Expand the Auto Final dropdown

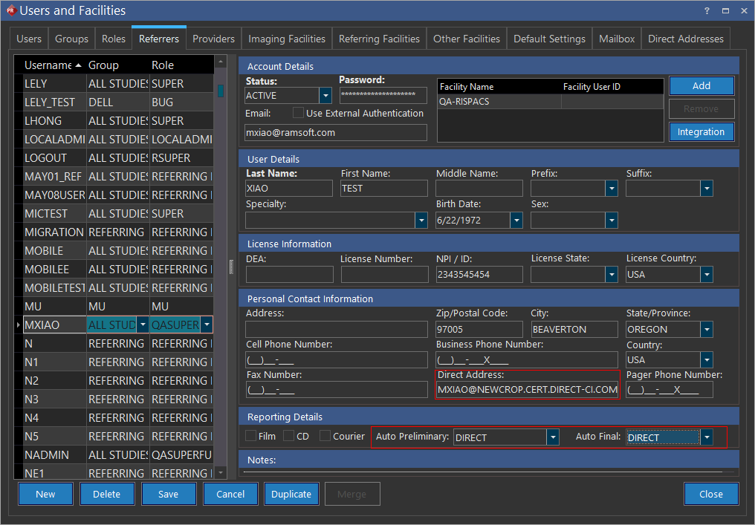tap(707, 437)
